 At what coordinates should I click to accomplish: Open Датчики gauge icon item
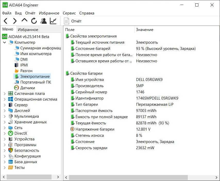16,88
